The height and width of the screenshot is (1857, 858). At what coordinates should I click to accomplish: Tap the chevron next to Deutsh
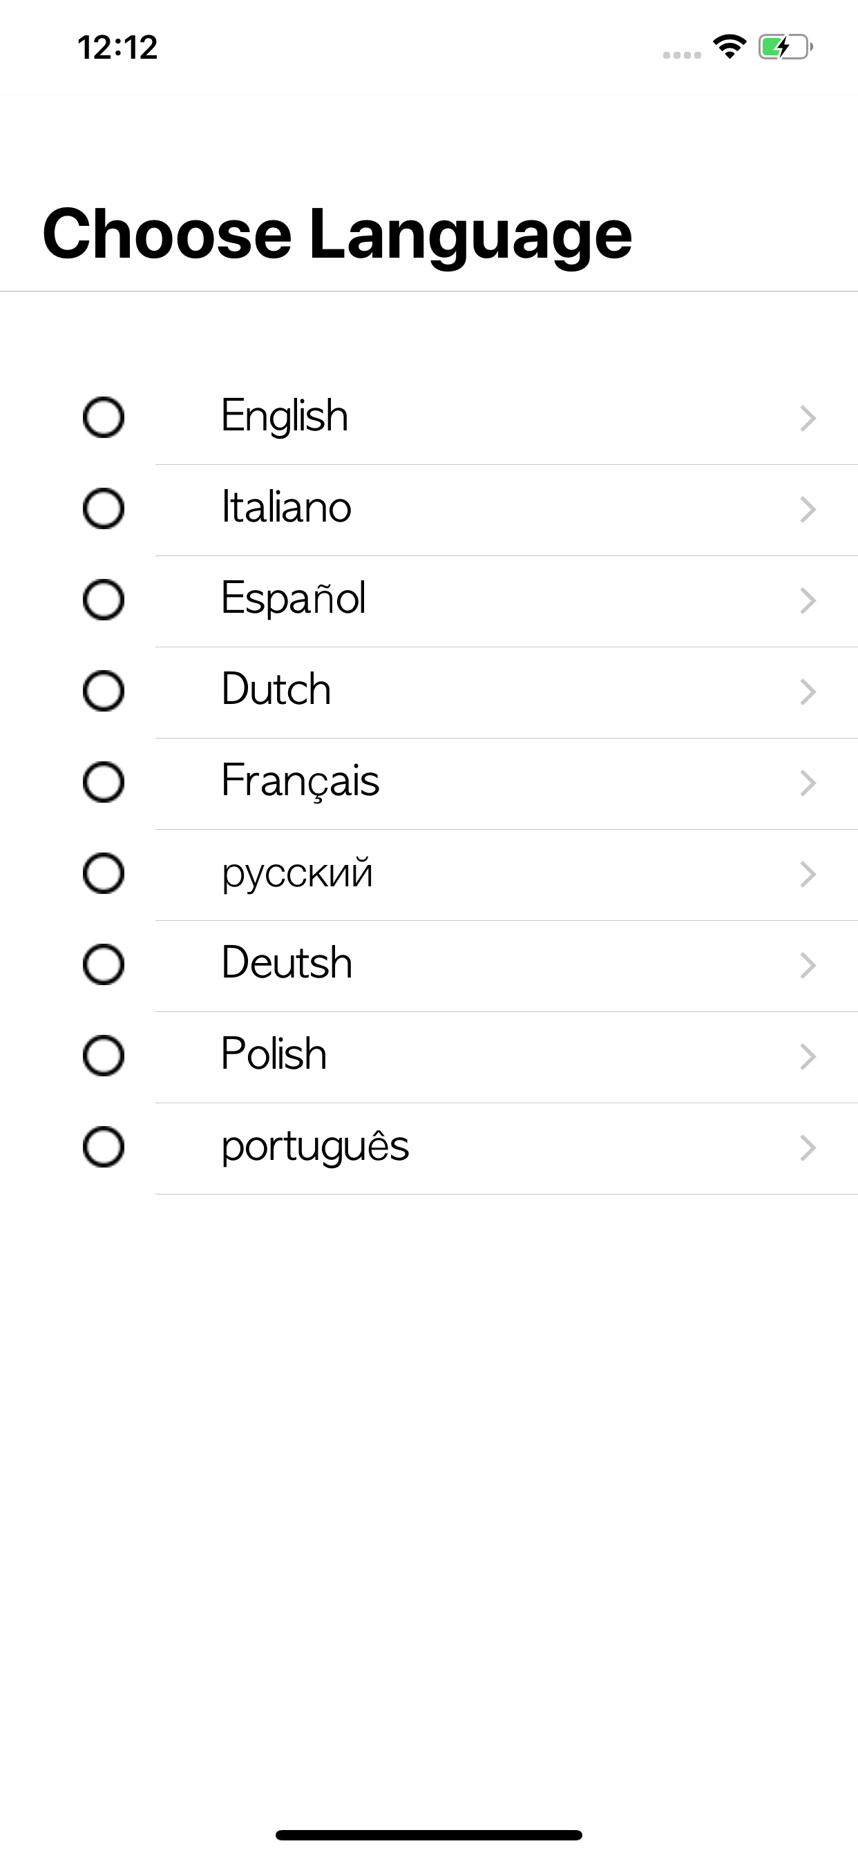[x=808, y=965]
